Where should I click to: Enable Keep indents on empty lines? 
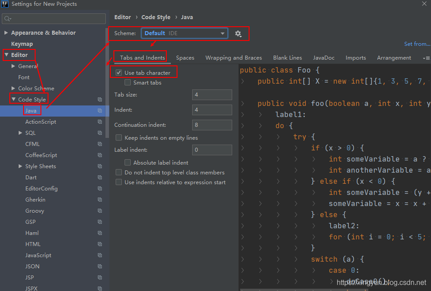(119, 138)
